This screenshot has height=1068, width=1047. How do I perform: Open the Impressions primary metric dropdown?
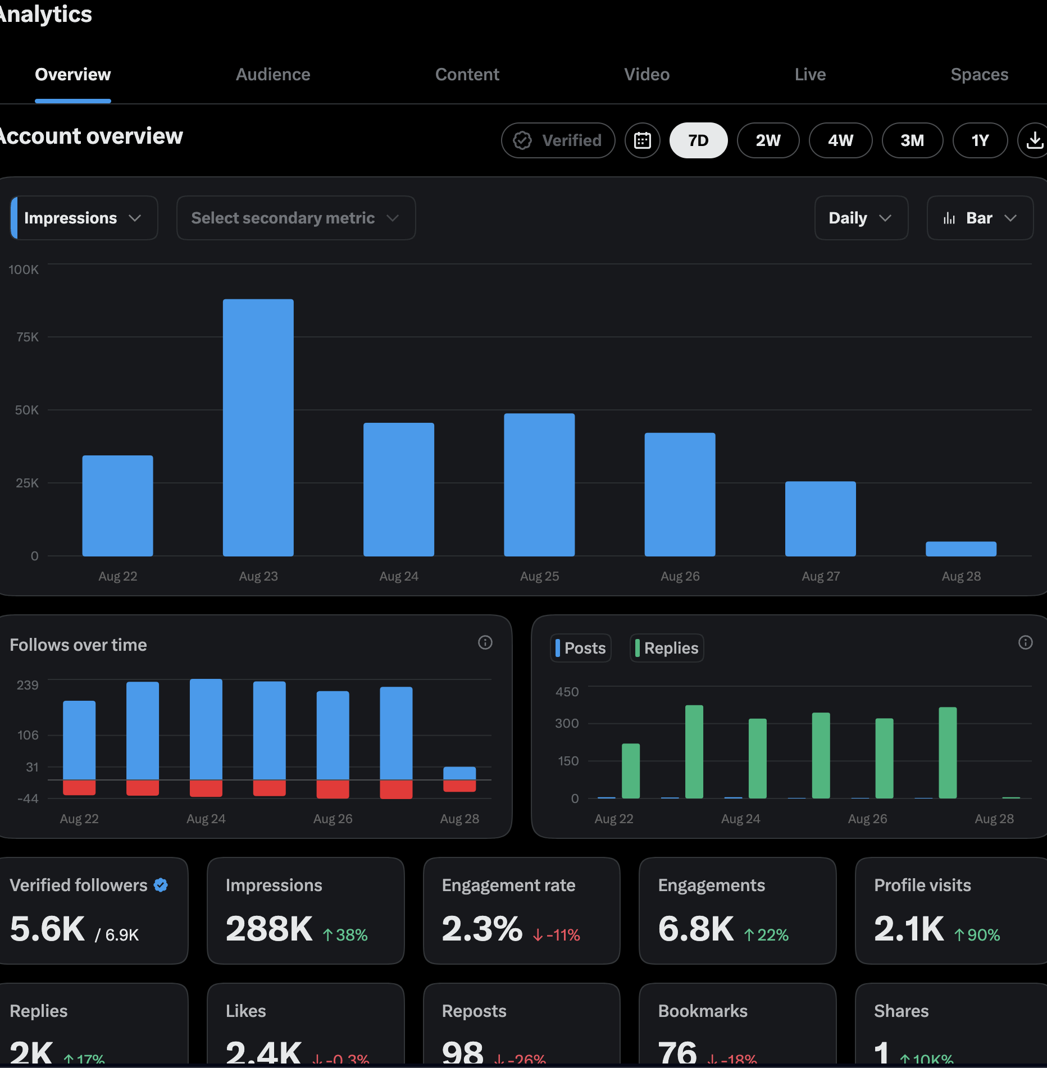click(x=84, y=218)
